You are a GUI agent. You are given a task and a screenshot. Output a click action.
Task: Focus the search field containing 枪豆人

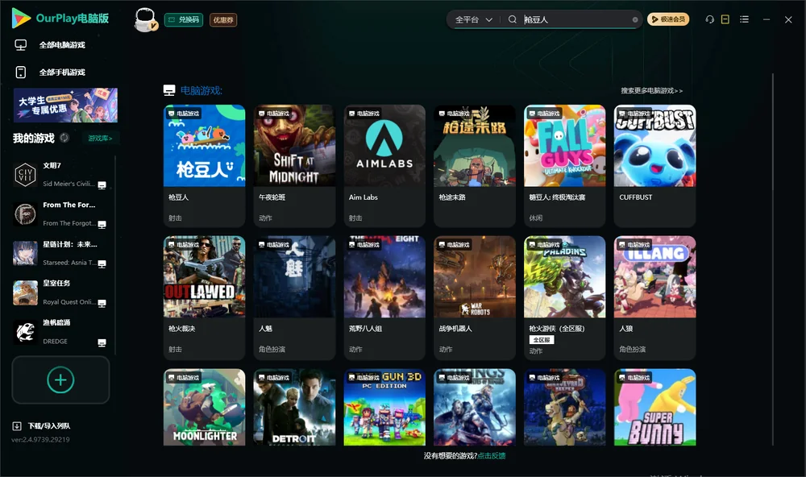pos(575,19)
